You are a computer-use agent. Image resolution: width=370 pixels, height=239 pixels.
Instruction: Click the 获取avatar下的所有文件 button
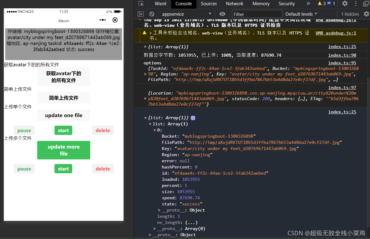click(x=64, y=77)
